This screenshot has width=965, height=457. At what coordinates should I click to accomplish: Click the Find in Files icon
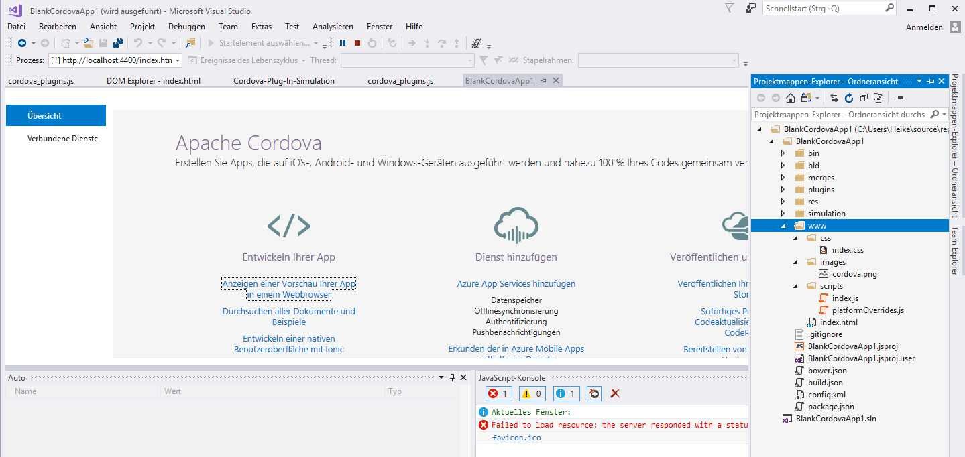pyautogui.click(x=190, y=43)
